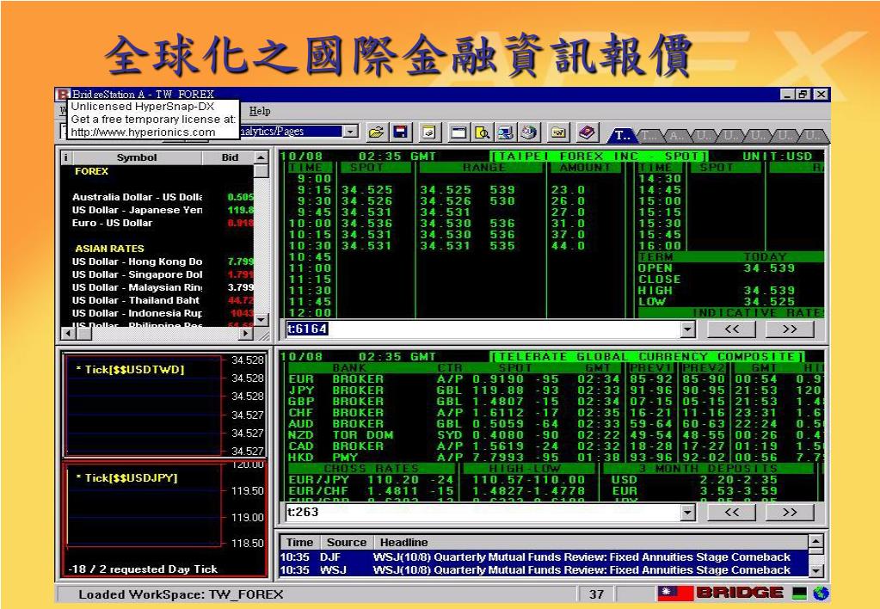The height and width of the screenshot is (609, 880).
Task: Select 'US Dollar - Hong Kong Do' row
Action: point(157,261)
